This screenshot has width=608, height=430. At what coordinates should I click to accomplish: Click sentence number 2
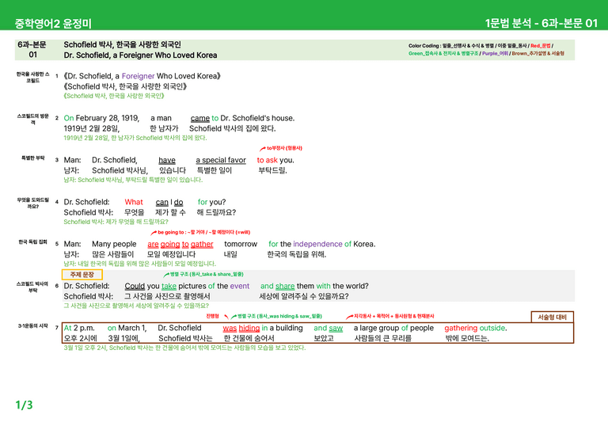tap(57, 118)
